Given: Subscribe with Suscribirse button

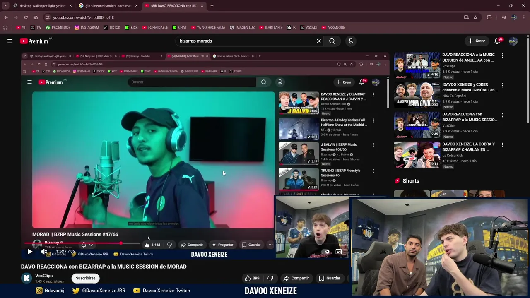Looking at the screenshot, I should point(85,278).
